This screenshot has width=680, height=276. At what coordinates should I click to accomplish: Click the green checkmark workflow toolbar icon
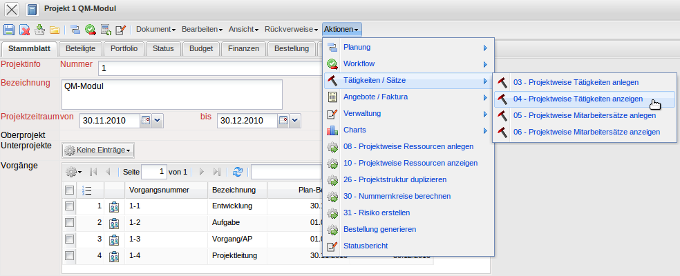tap(91, 30)
